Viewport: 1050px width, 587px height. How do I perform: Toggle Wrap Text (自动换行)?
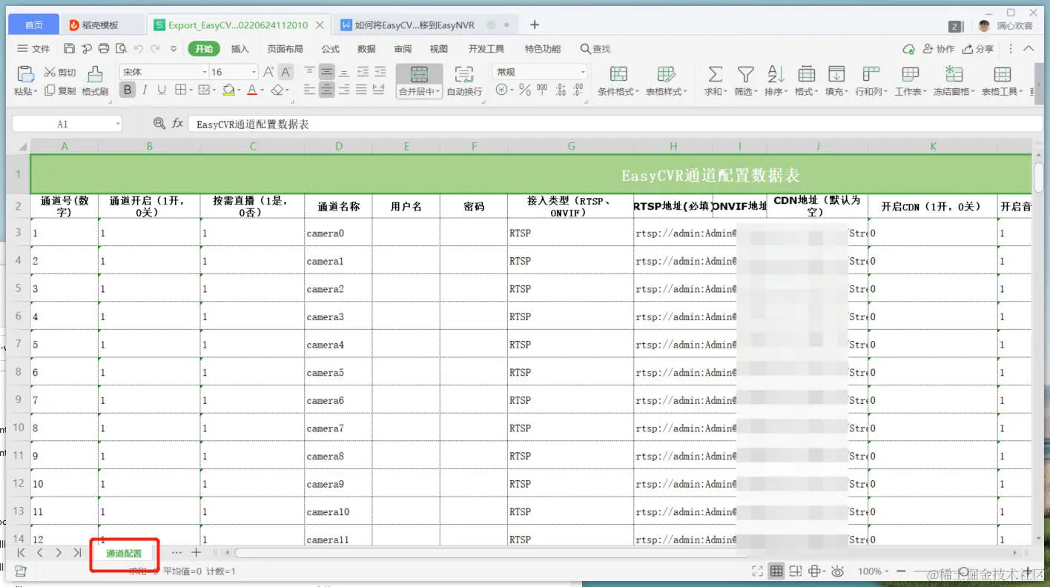464,81
